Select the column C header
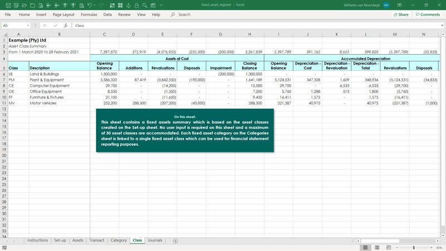 [x=104, y=34]
